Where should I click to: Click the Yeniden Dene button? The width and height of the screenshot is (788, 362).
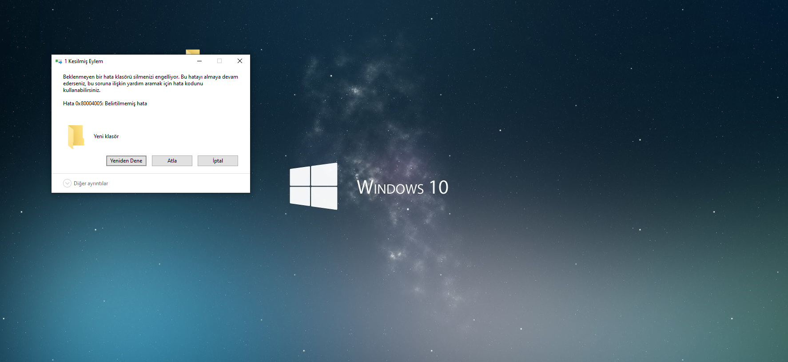point(126,161)
